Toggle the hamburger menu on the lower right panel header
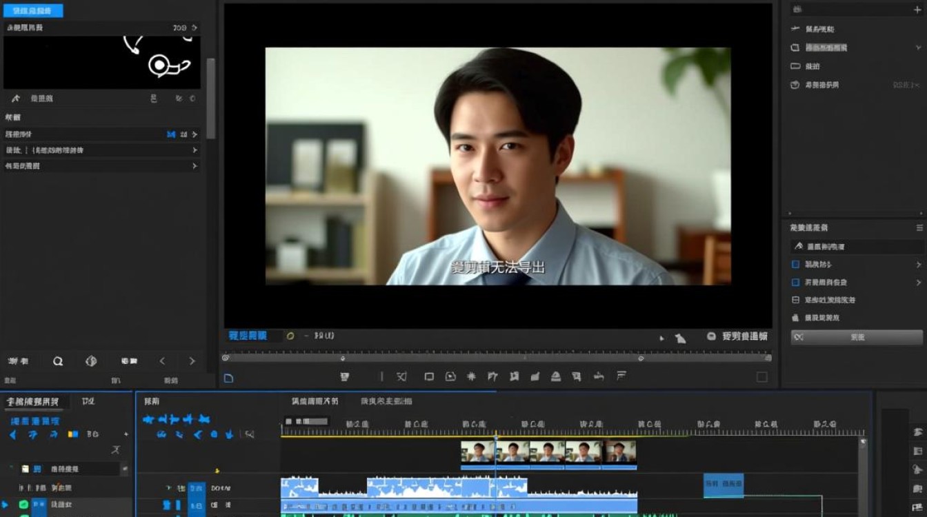The image size is (927, 517). tap(917, 227)
